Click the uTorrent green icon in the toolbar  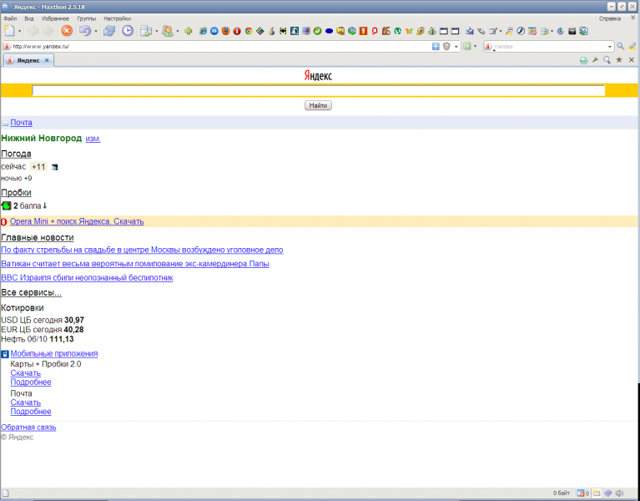397,31
